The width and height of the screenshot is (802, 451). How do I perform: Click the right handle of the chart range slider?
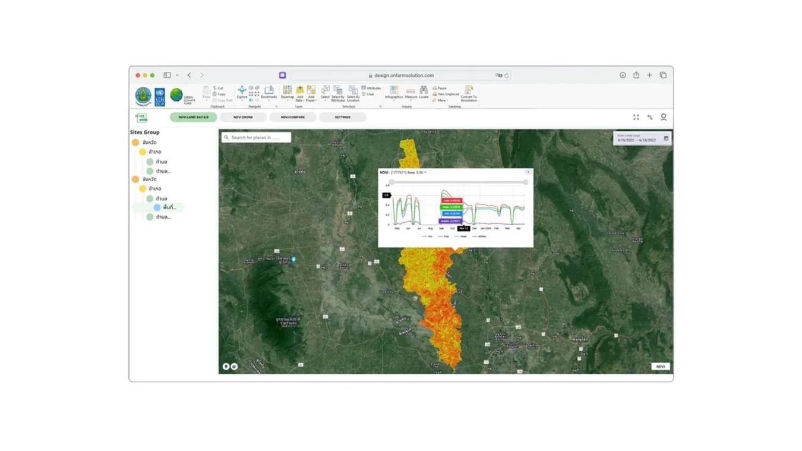[526, 182]
